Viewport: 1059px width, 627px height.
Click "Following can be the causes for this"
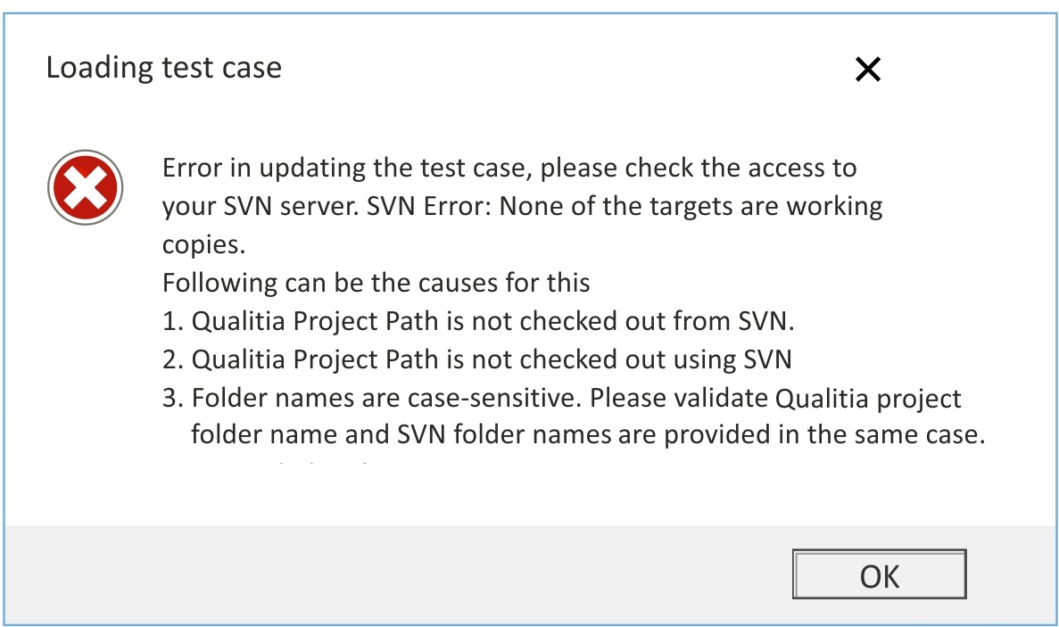click(x=376, y=283)
